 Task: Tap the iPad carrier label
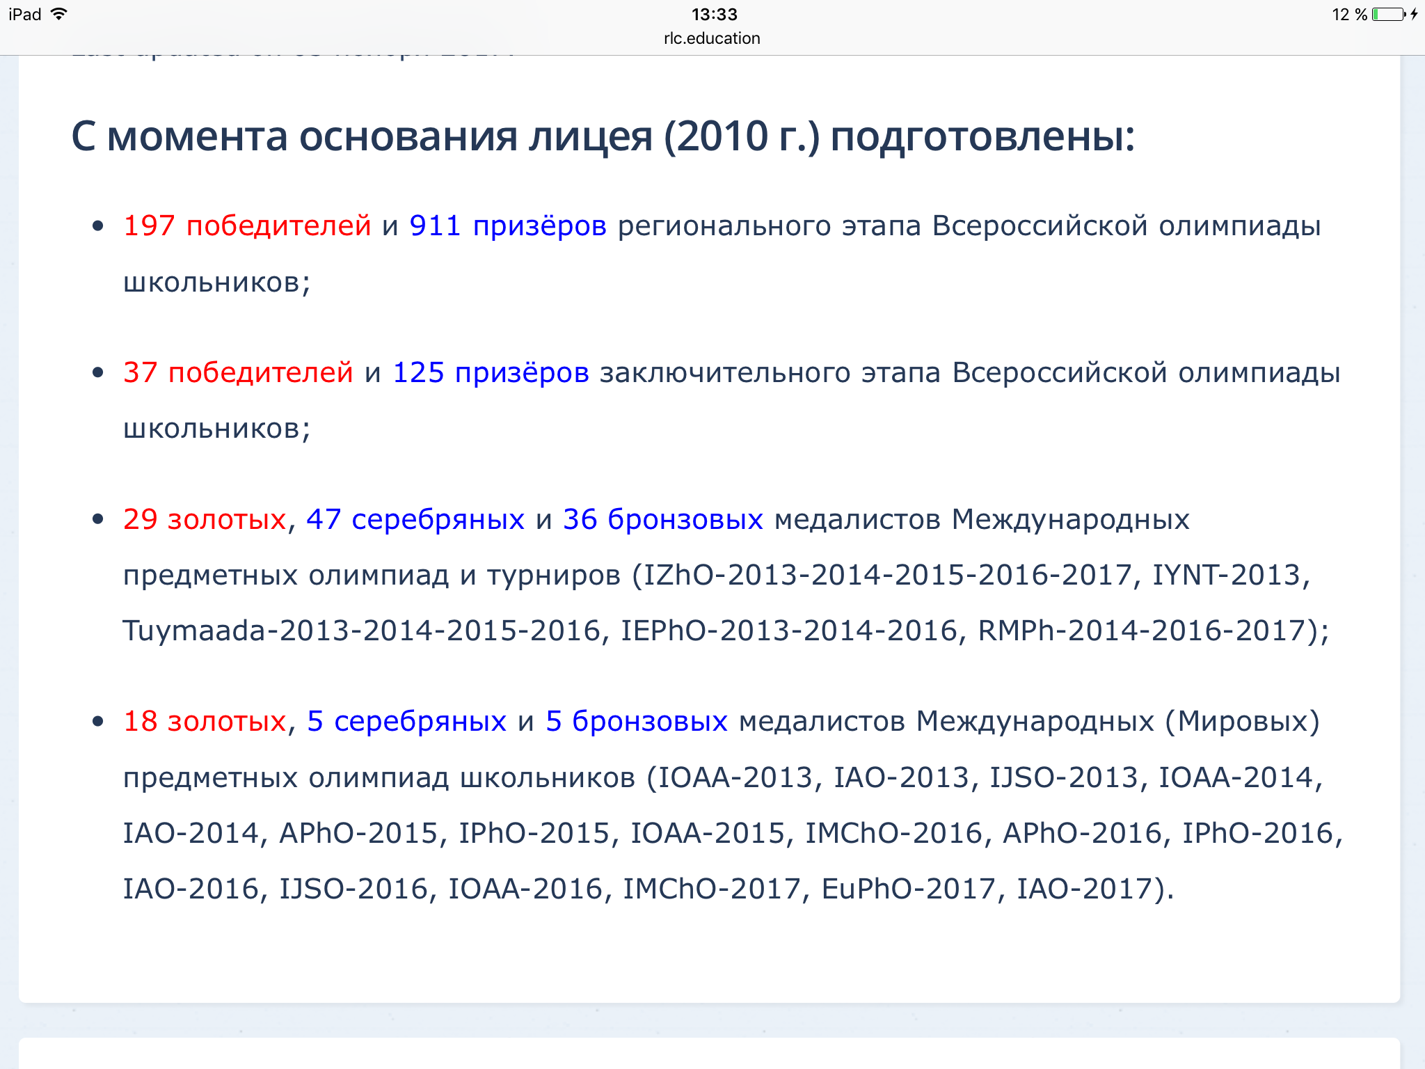pos(25,14)
